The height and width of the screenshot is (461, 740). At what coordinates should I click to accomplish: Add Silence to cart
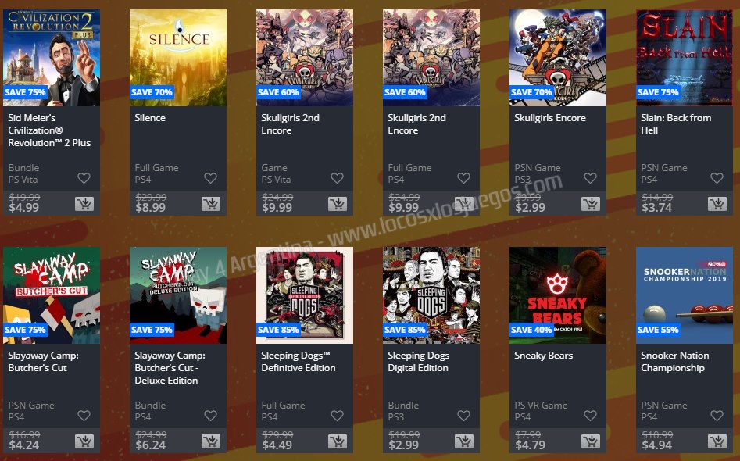point(210,204)
